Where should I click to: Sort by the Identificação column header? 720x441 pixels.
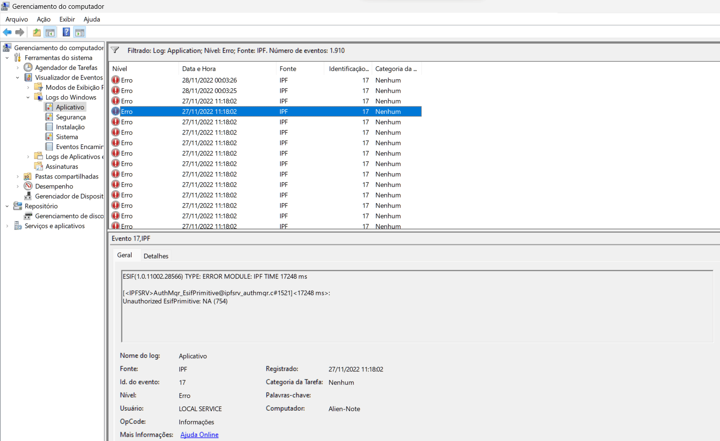pos(348,69)
